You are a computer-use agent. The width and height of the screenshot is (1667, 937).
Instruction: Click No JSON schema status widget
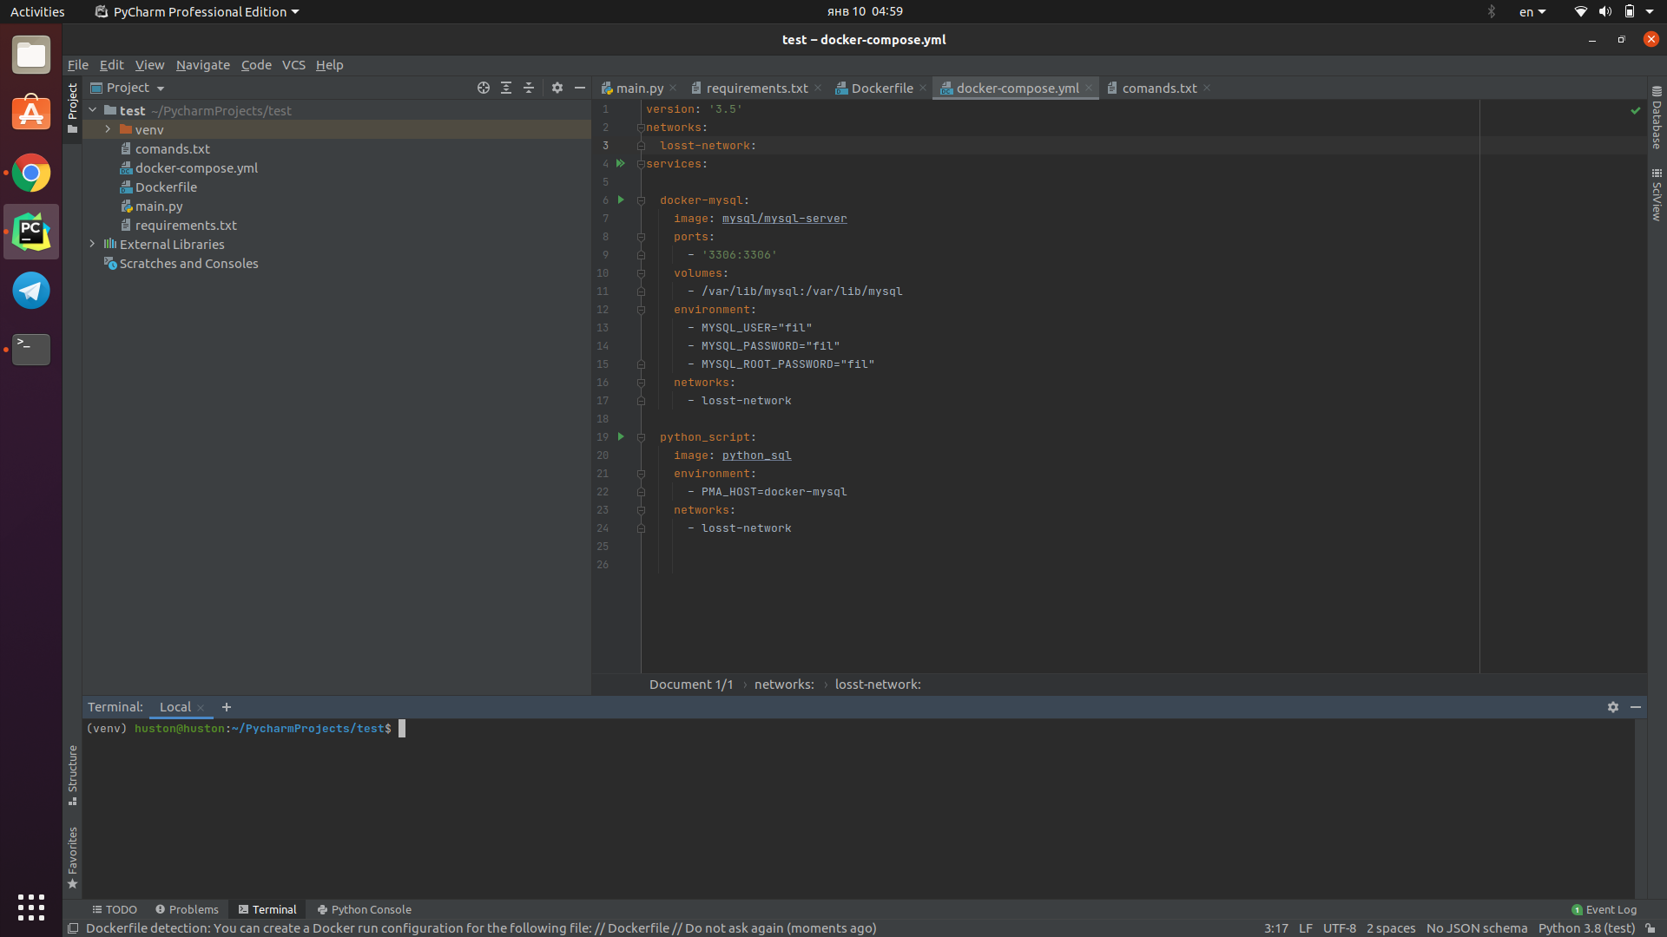coord(1476,928)
